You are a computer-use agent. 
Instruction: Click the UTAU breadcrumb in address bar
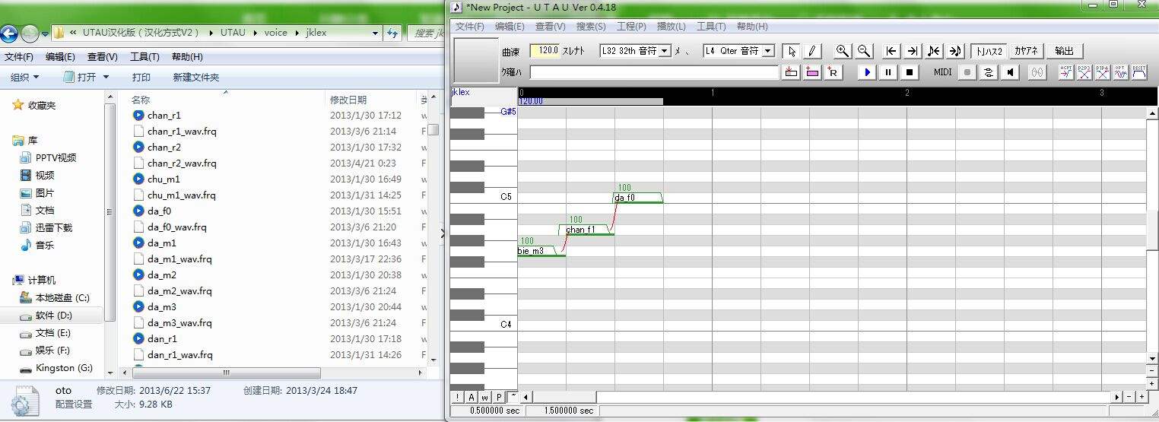tap(233, 33)
